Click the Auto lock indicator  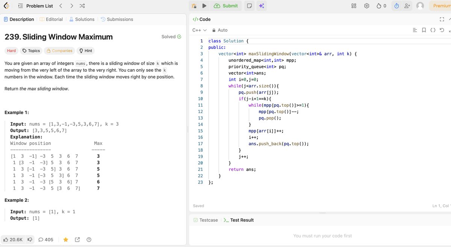pyautogui.click(x=220, y=30)
